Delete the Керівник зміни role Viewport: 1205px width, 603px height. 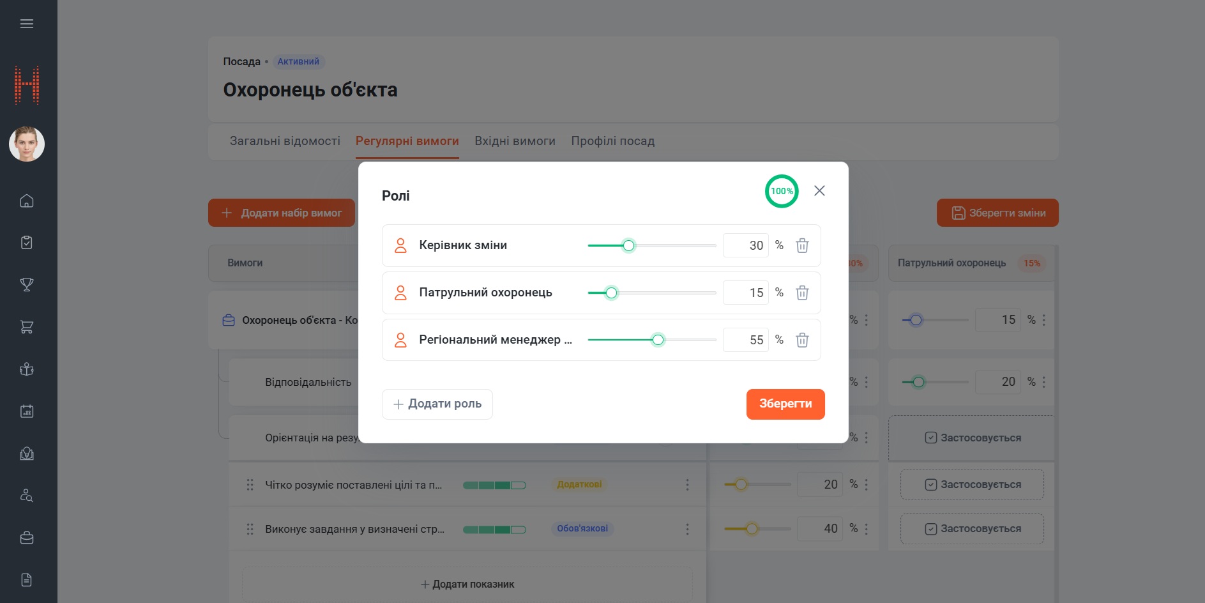coord(802,245)
